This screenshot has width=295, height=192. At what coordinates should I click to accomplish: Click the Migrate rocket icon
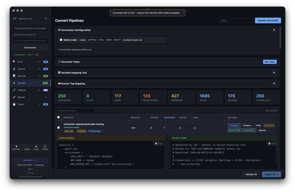14,97
